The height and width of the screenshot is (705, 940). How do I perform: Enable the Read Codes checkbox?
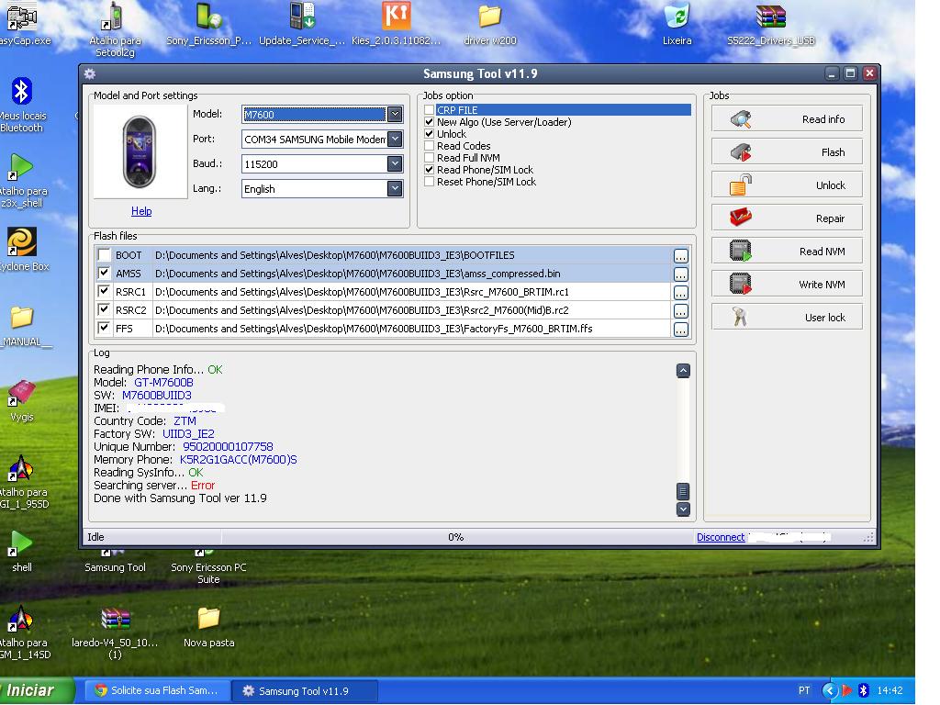click(429, 146)
